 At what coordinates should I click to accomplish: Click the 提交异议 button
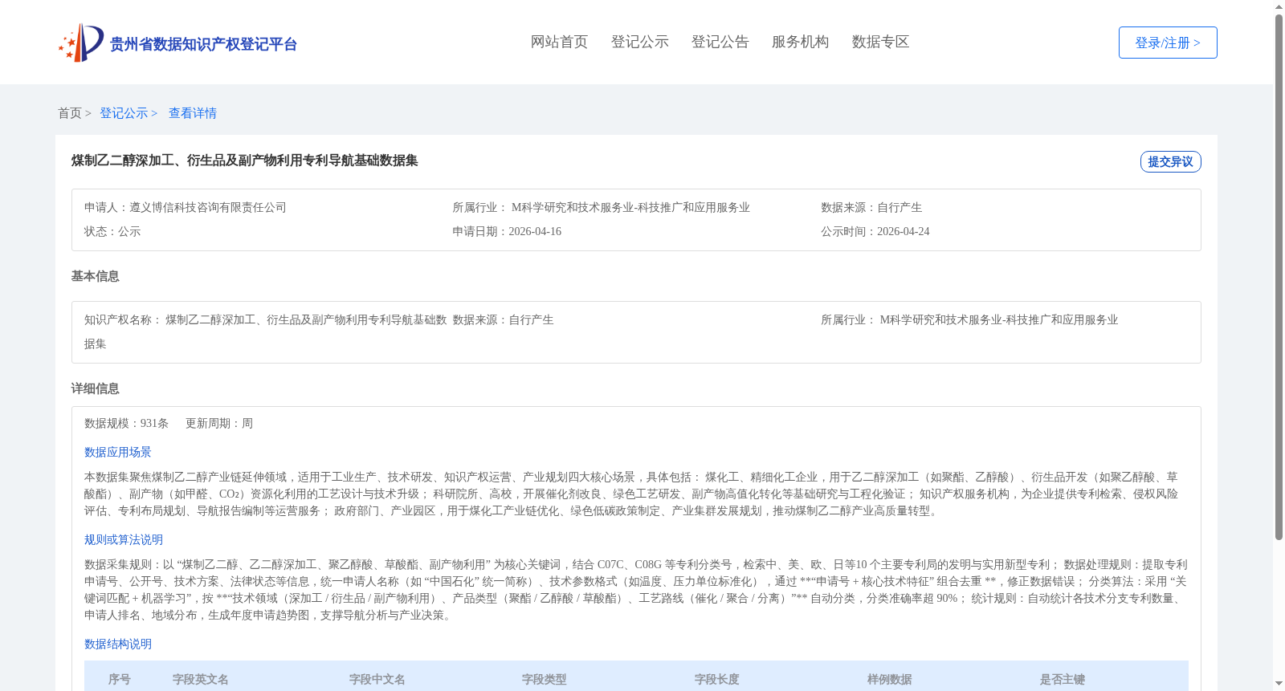1170,161
